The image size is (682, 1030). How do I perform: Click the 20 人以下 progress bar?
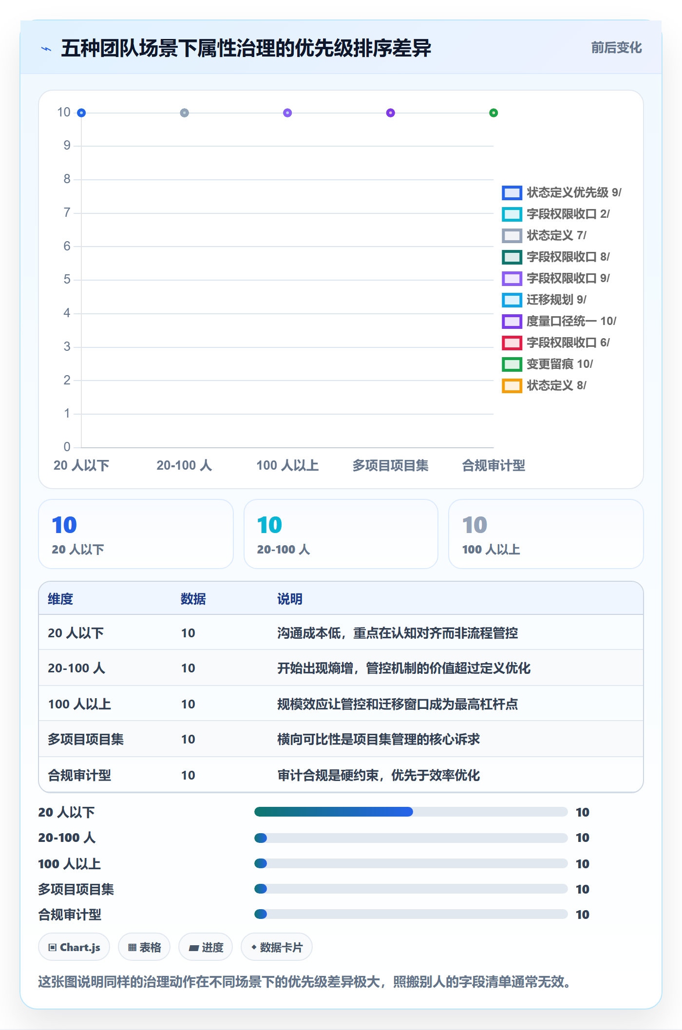[411, 812]
